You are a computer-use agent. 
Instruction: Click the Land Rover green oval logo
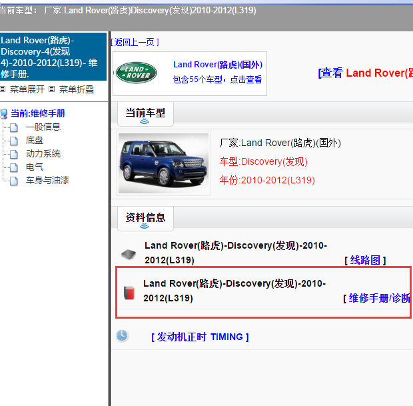point(137,73)
